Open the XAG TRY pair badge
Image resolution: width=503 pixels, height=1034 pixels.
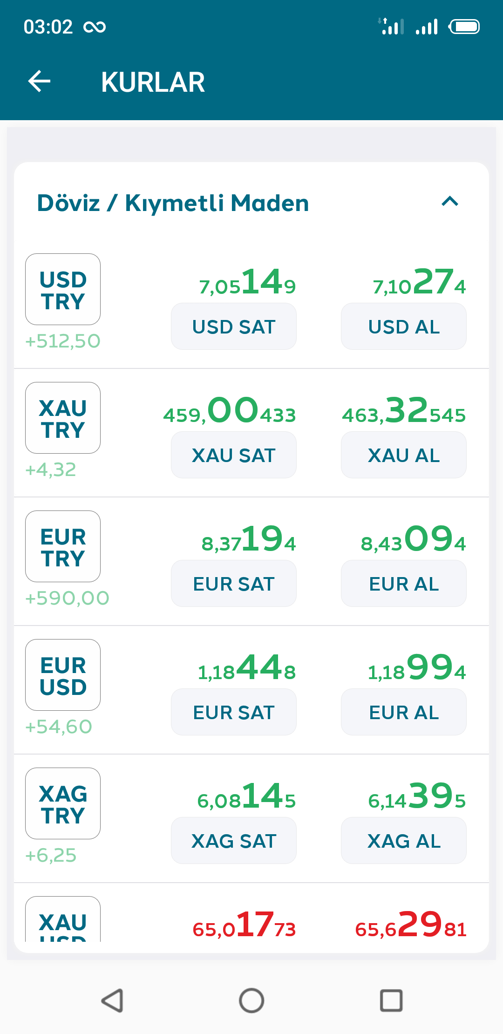pos(63,803)
